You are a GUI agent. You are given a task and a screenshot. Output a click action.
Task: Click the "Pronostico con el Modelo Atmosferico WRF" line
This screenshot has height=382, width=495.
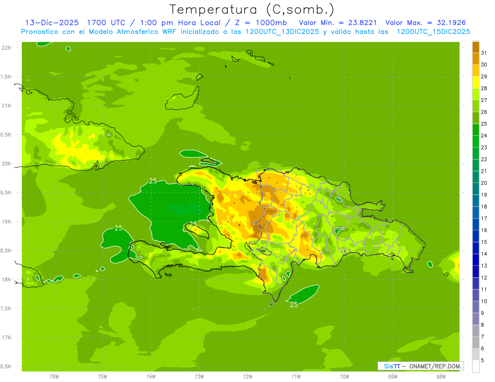245,32
